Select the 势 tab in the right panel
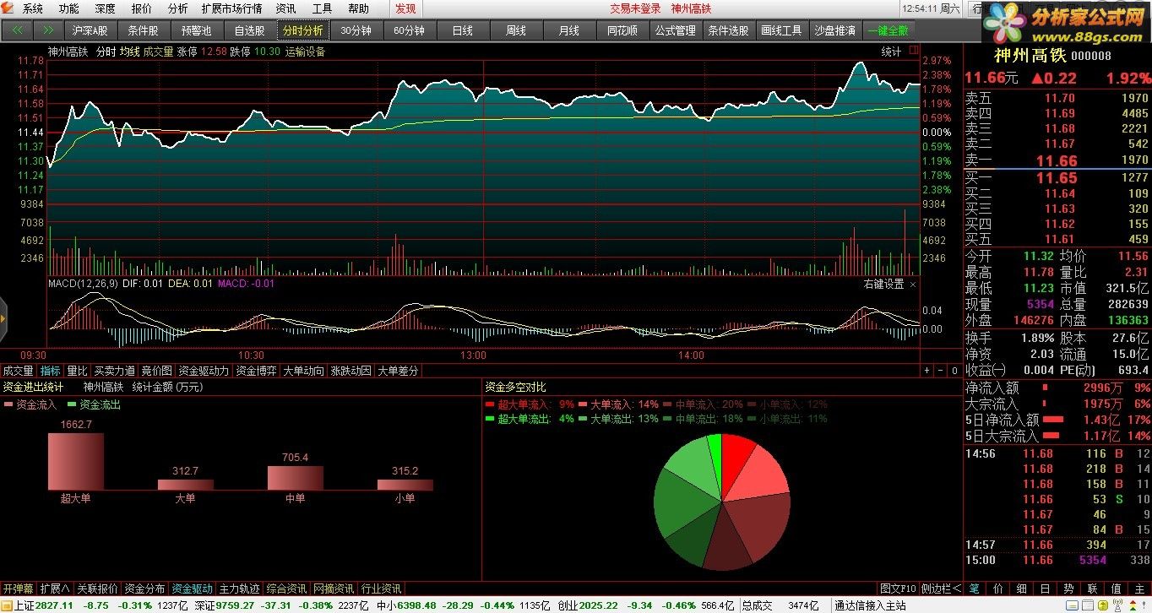Viewport: 1152px width, 613px height. click(1068, 589)
